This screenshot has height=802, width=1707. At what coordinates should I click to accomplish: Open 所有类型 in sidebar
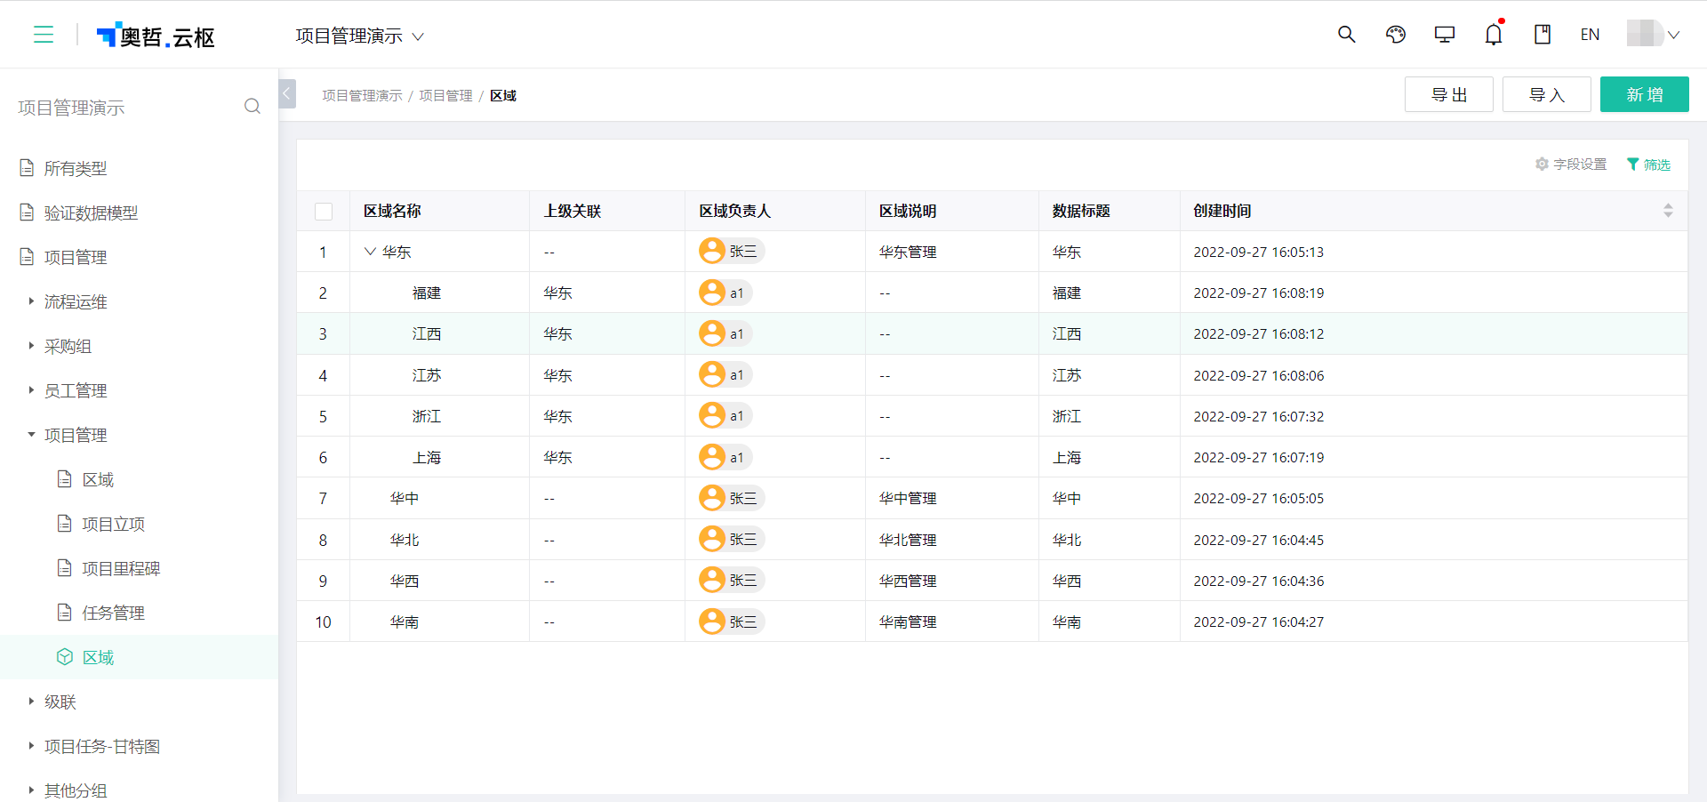76,168
